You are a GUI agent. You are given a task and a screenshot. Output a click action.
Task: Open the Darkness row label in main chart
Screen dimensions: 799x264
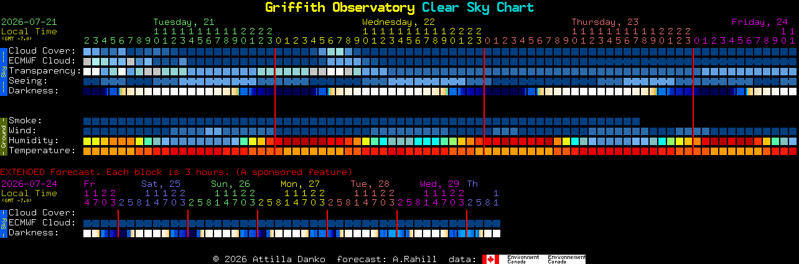[34, 91]
